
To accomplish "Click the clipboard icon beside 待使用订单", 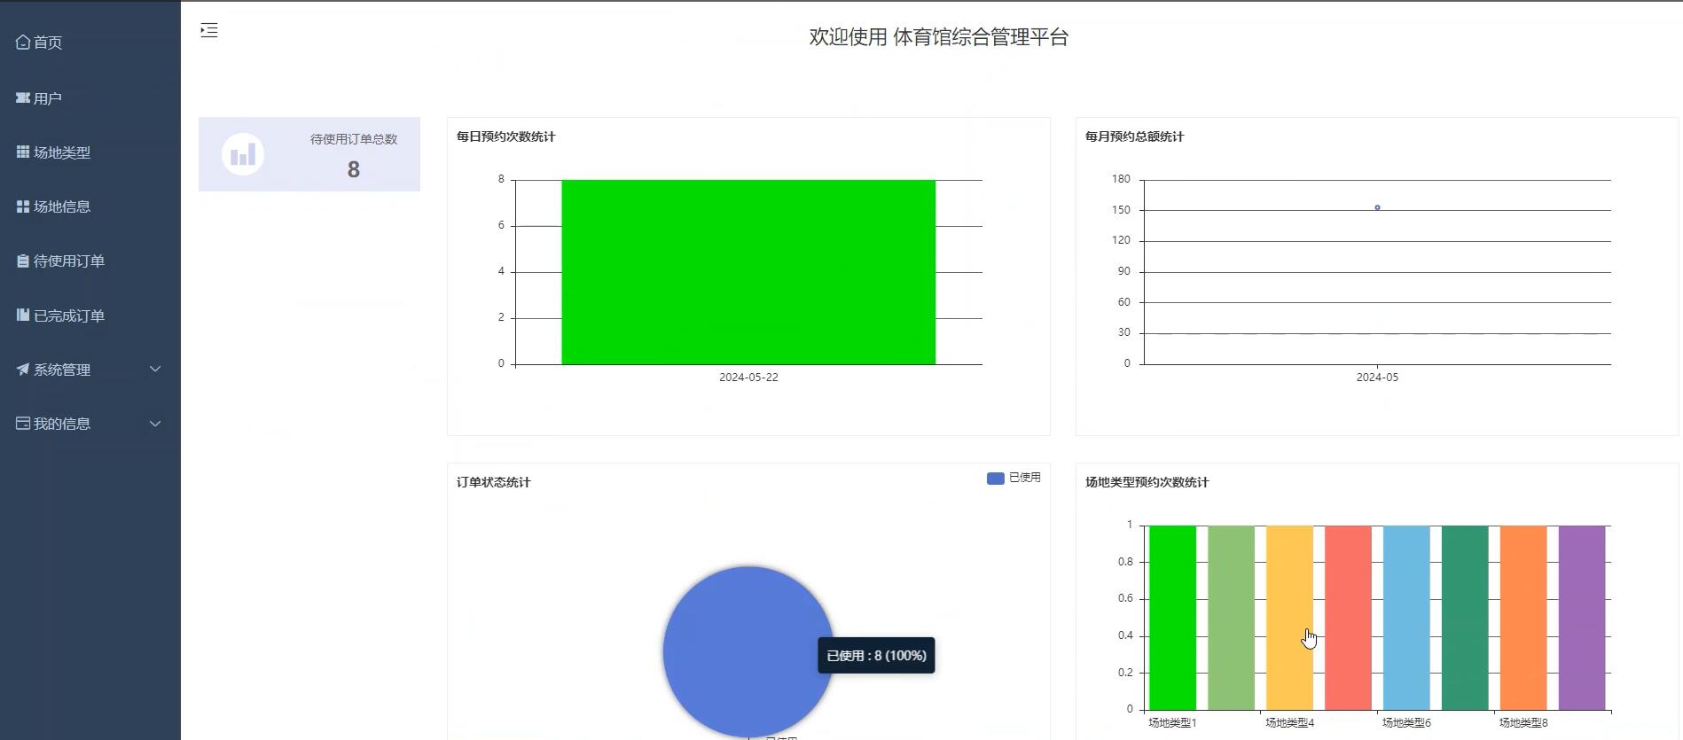I will [23, 261].
